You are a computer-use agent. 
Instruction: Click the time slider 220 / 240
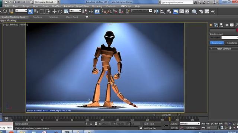point(166,115)
